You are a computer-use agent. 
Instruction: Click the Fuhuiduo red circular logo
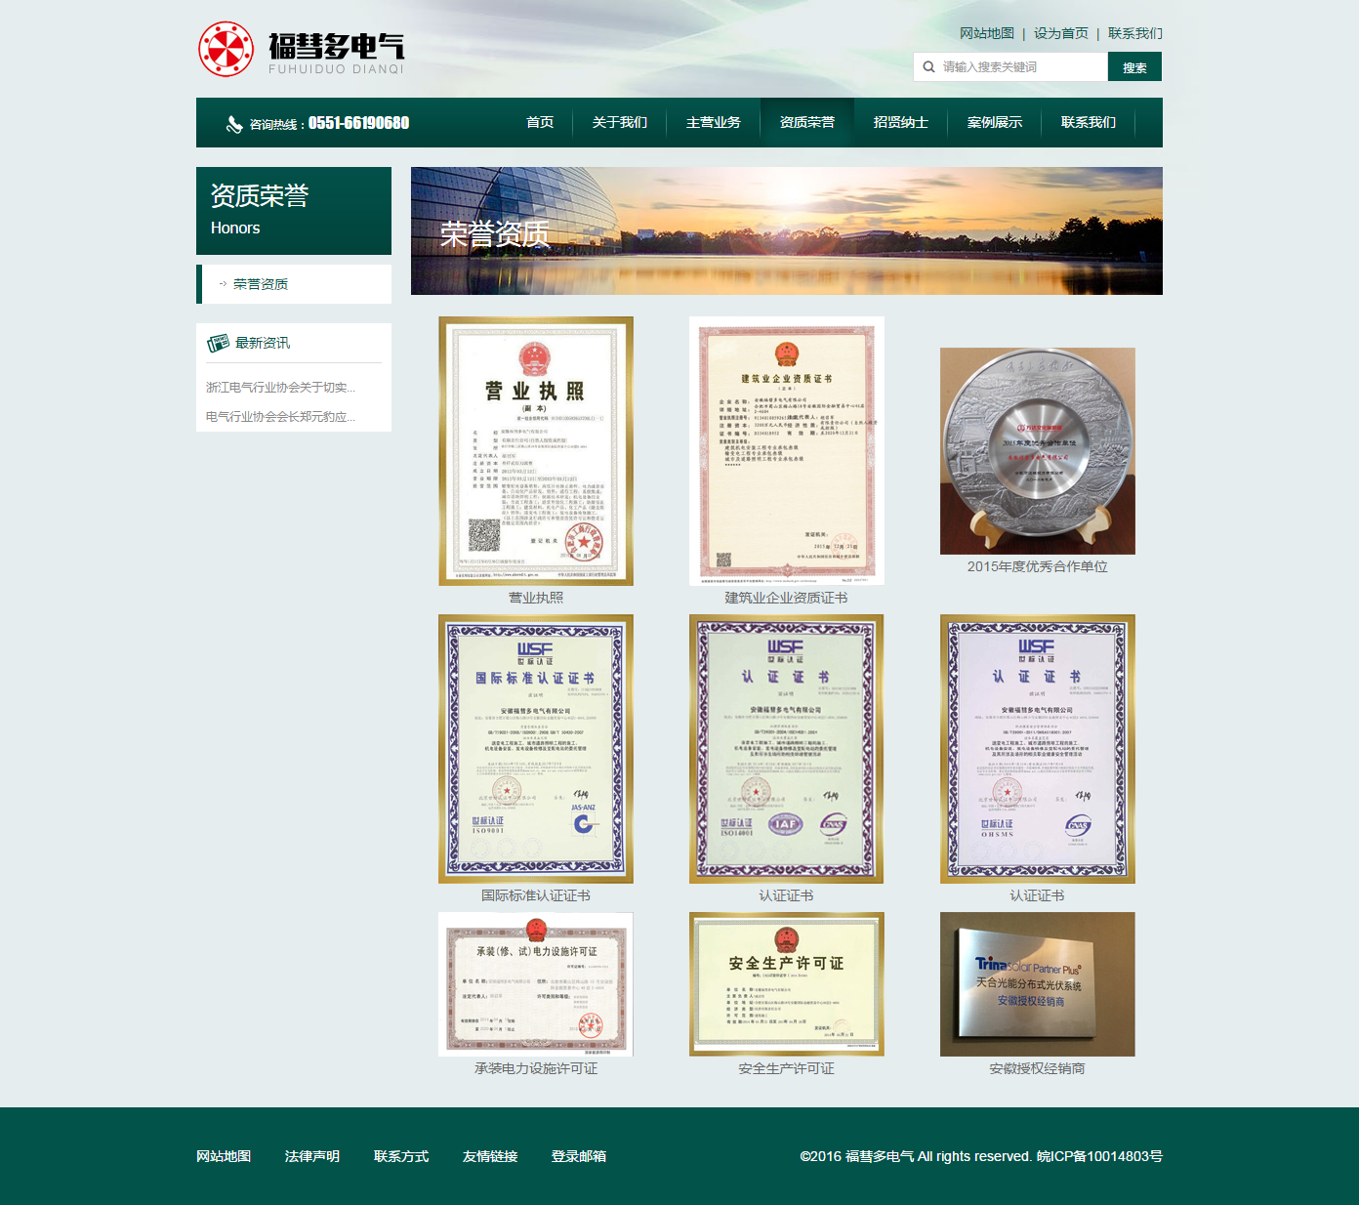click(226, 49)
